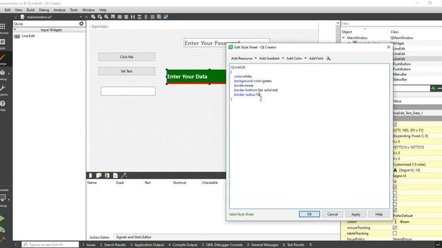
Task: Open the Edit menu
Action: [8, 10]
